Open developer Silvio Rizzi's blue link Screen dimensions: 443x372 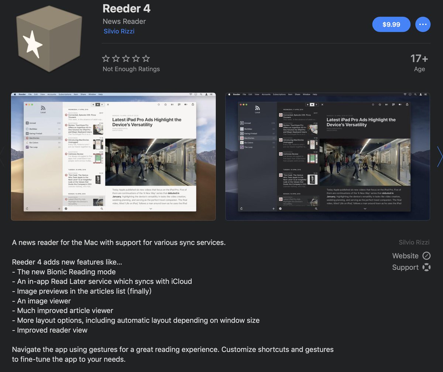(x=119, y=31)
